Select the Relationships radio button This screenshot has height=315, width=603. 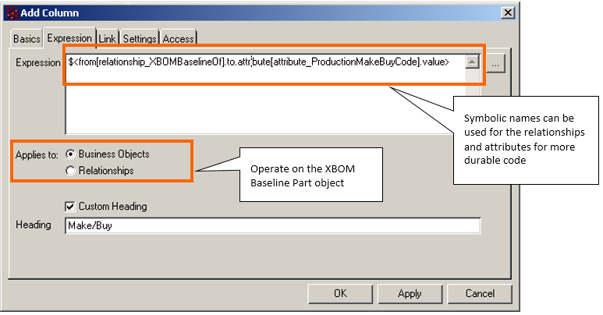click(71, 170)
